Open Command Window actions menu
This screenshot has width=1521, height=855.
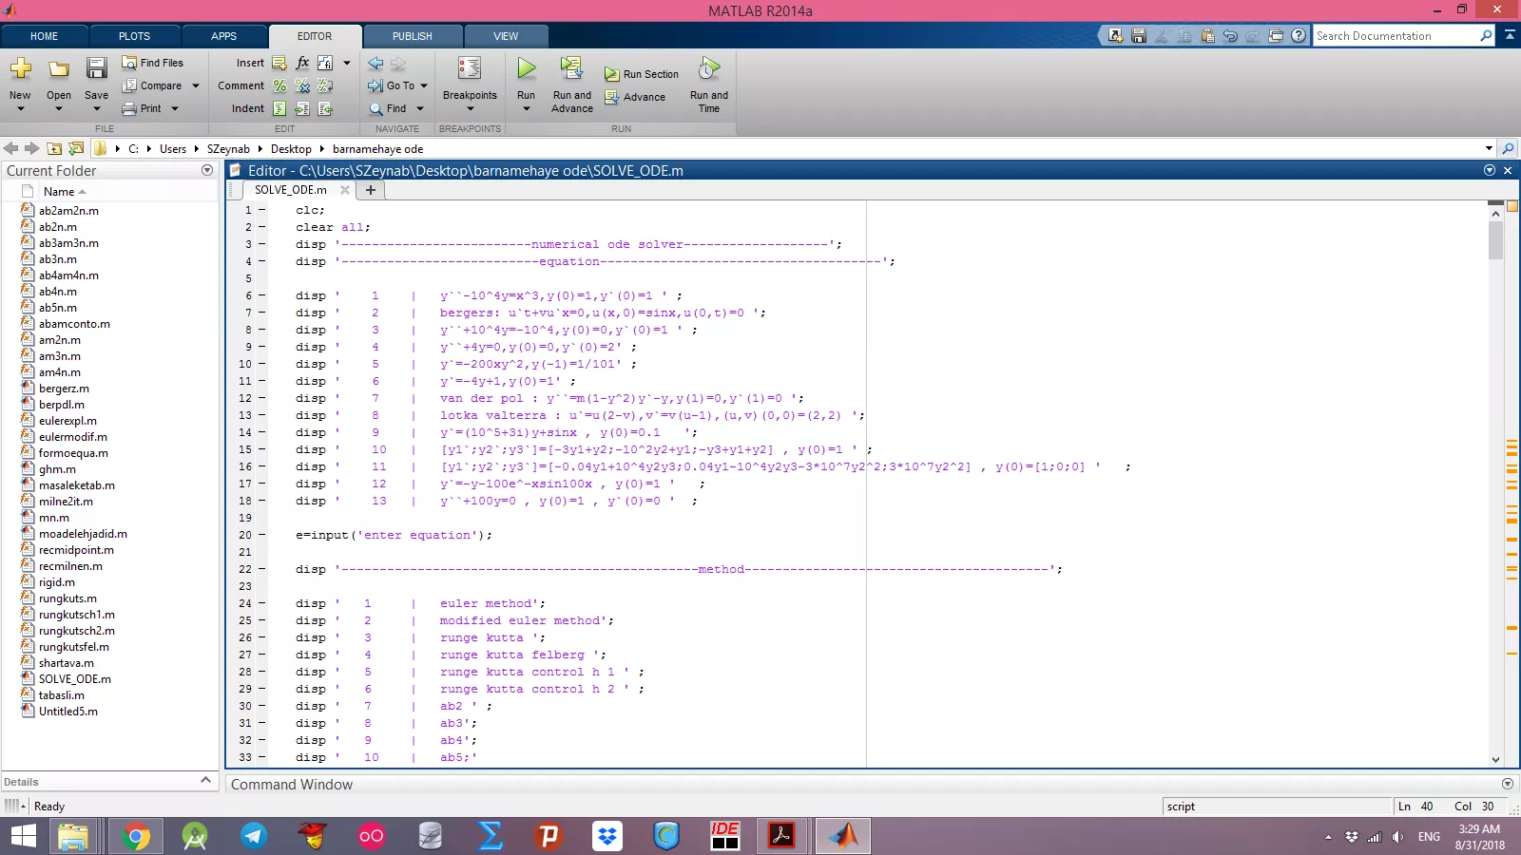(x=1507, y=784)
